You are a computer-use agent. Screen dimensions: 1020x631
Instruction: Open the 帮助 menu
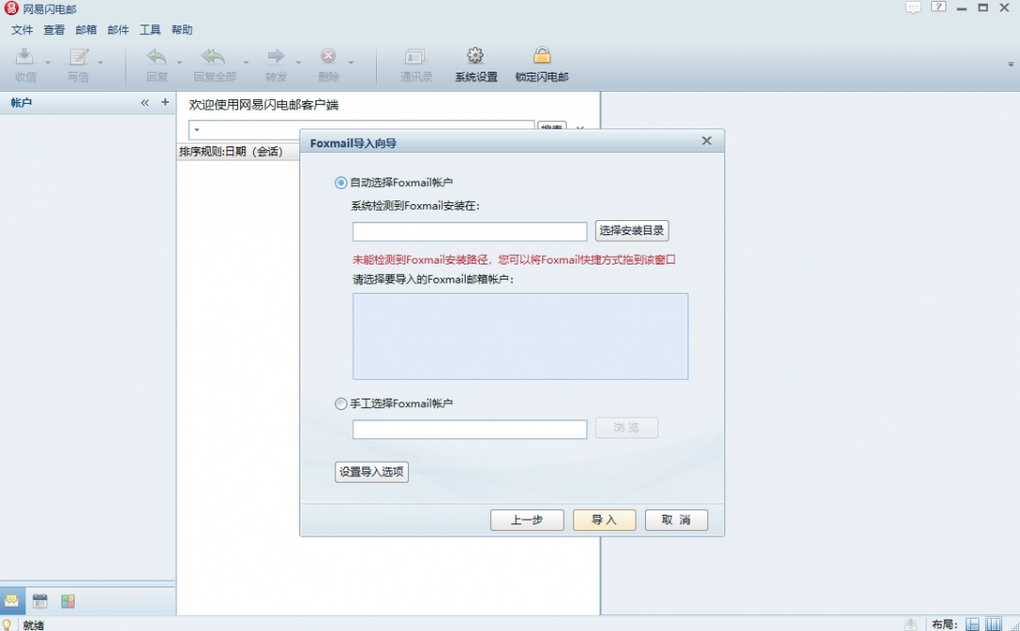182,30
